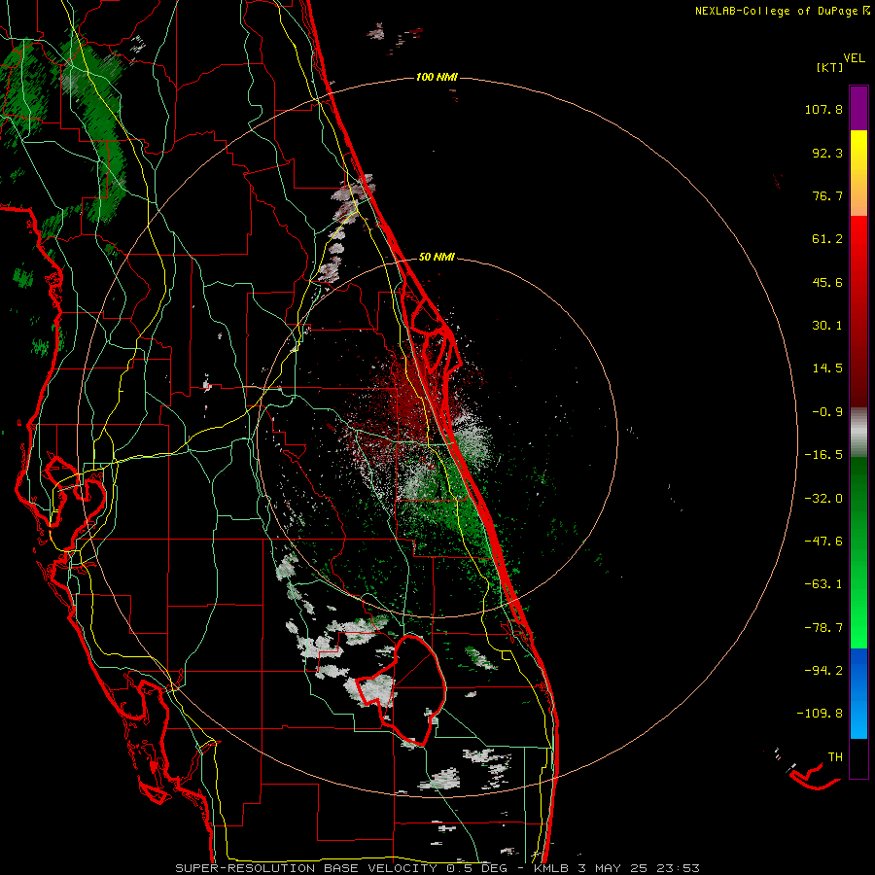
Task: Click the TH legend label
Action: point(835,757)
